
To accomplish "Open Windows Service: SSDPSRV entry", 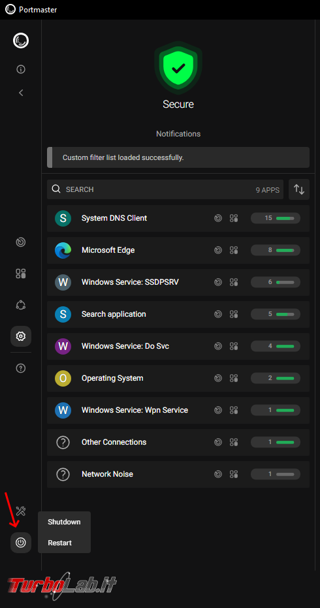I will (x=178, y=282).
